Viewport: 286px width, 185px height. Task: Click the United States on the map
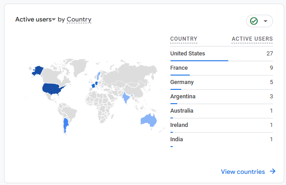tap(53, 89)
